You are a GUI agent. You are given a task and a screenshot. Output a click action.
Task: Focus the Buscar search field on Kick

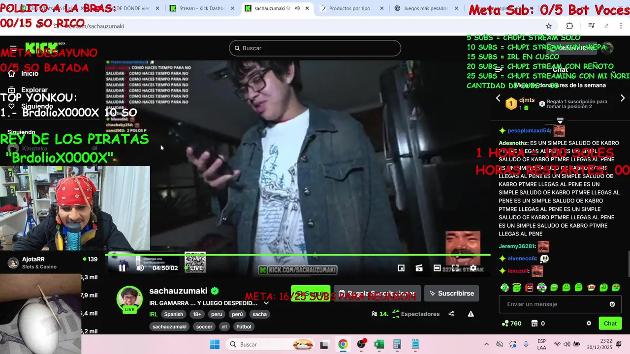pos(315,48)
